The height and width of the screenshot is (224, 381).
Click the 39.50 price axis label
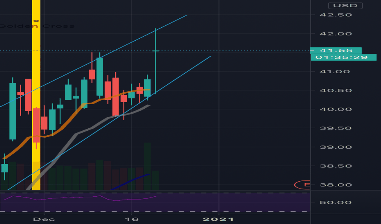[x=336, y=128]
